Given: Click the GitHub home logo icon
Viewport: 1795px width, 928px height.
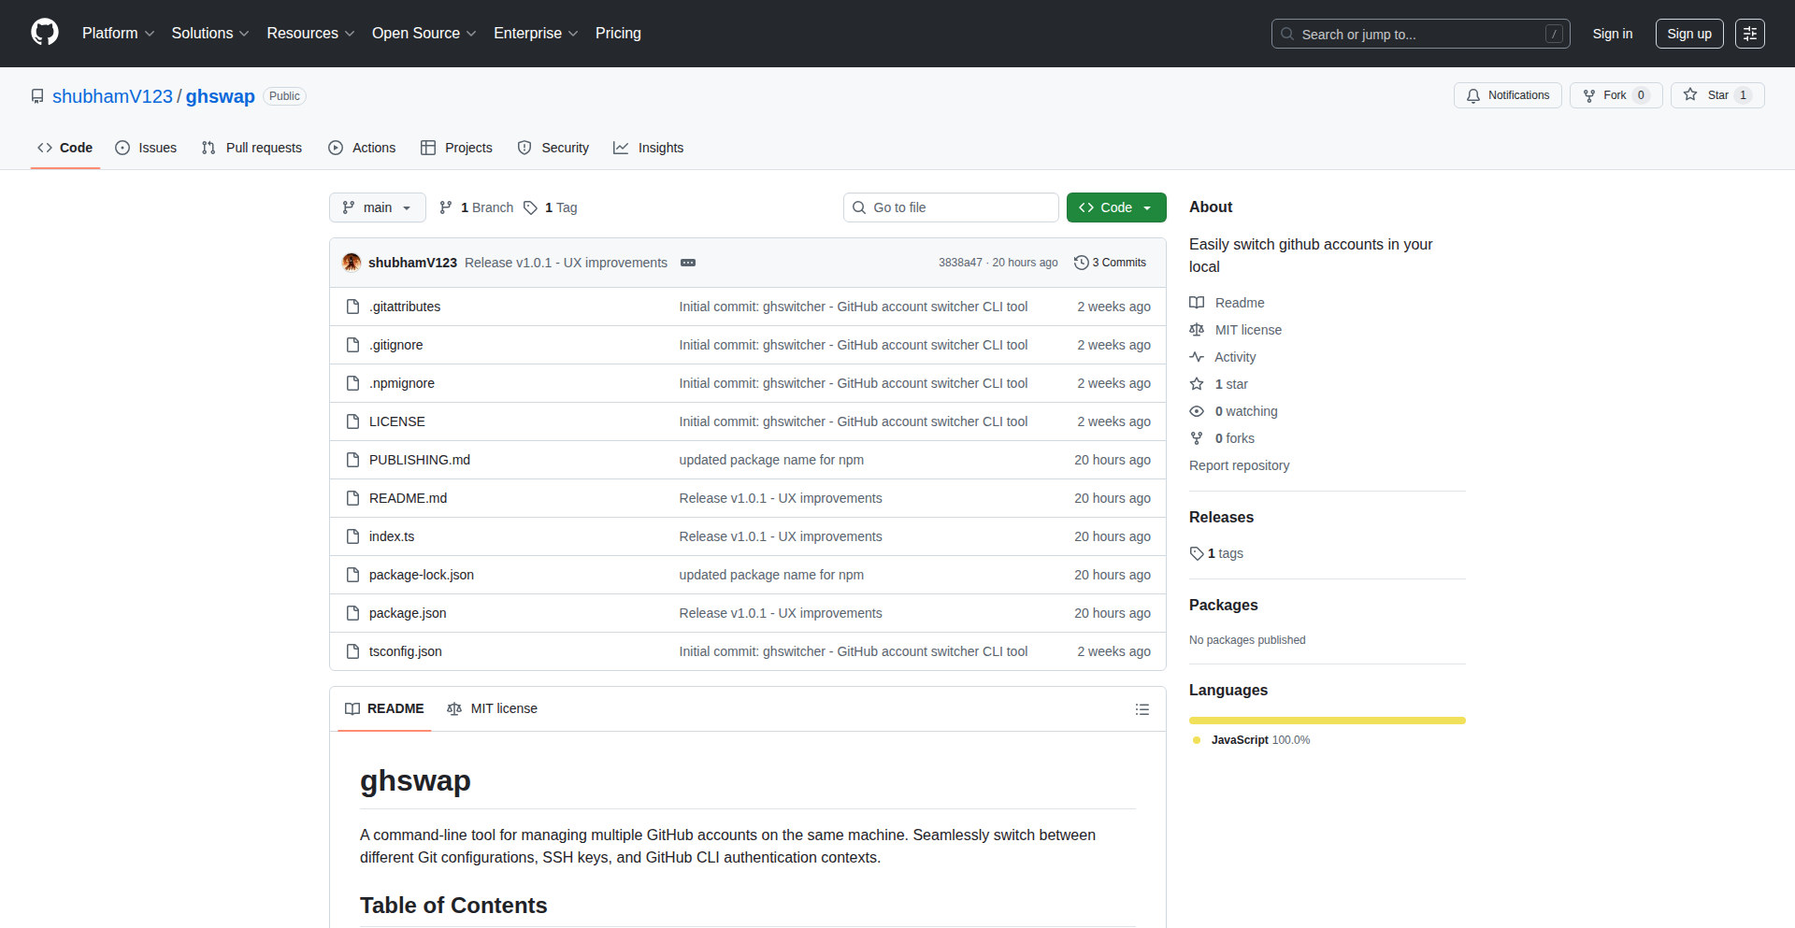Looking at the screenshot, I should 43,33.
